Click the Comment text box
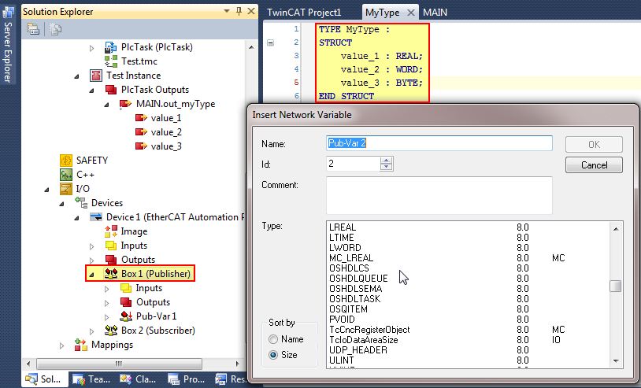This screenshot has width=641, height=388. [x=439, y=195]
